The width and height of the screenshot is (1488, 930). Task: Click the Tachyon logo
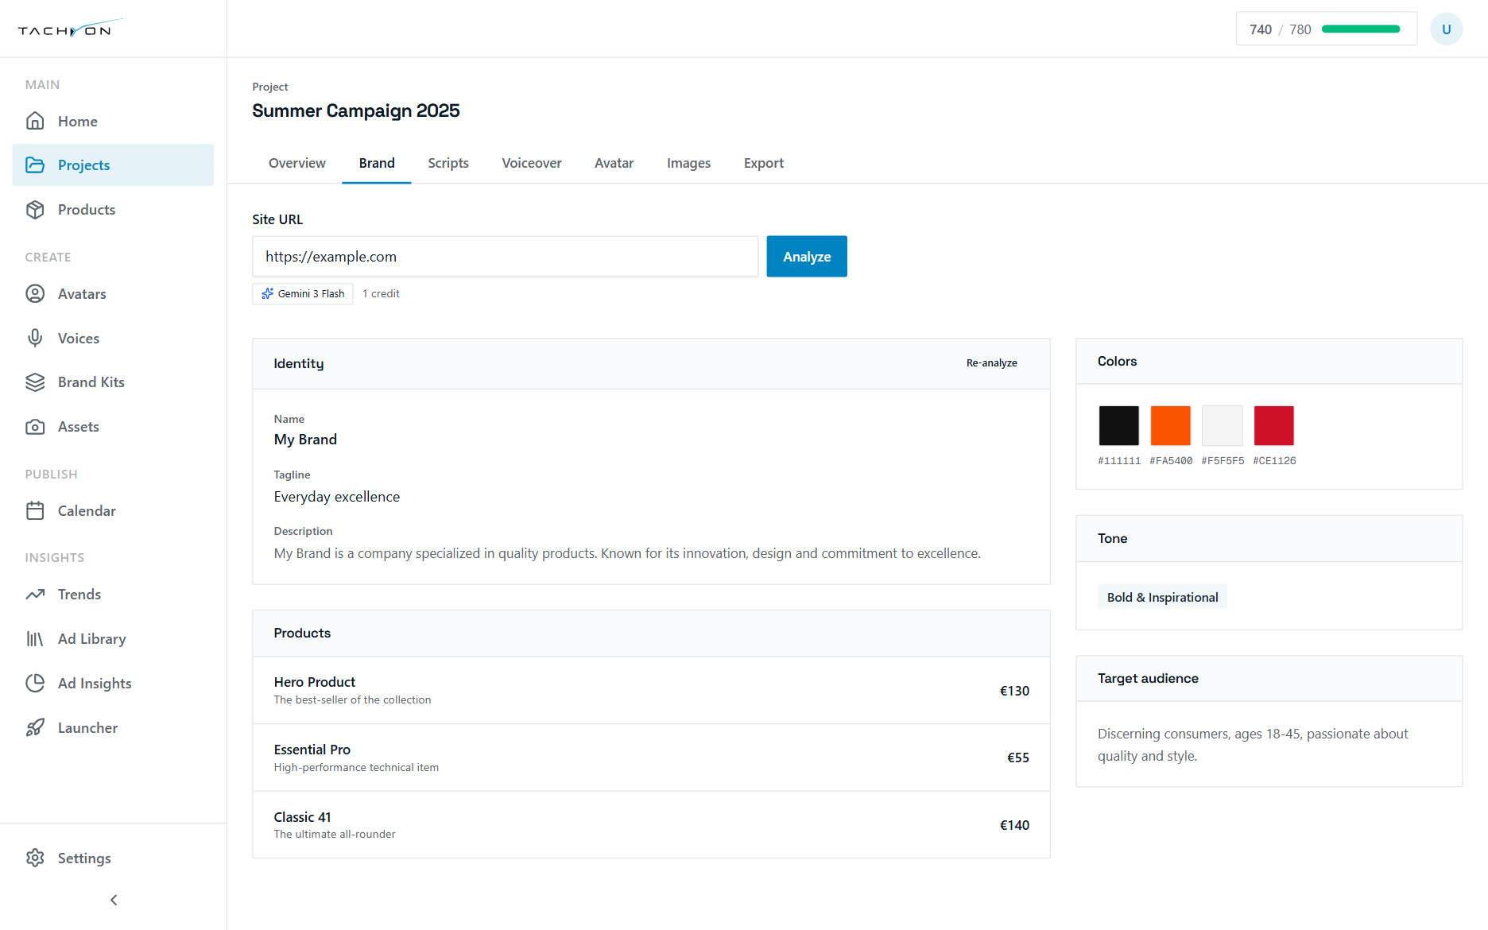tap(70, 29)
